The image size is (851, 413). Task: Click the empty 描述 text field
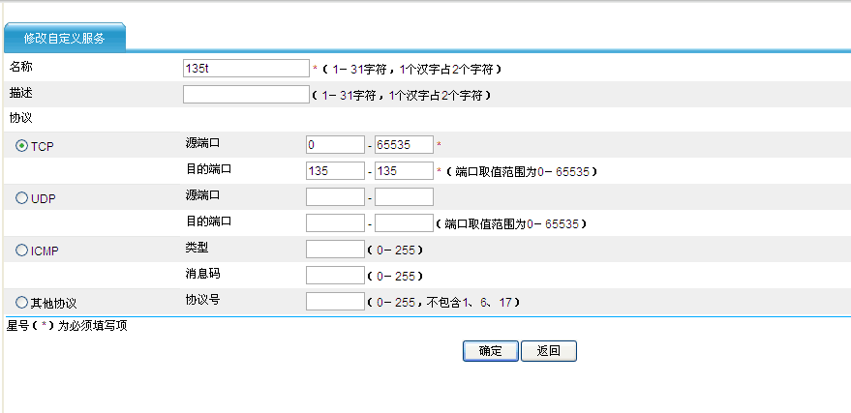click(245, 95)
